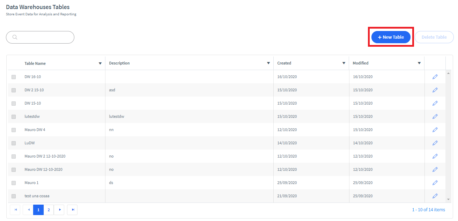Click table name 'test una cosaa'
Viewport: 458px width, 221px height.
[x=37, y=196]
